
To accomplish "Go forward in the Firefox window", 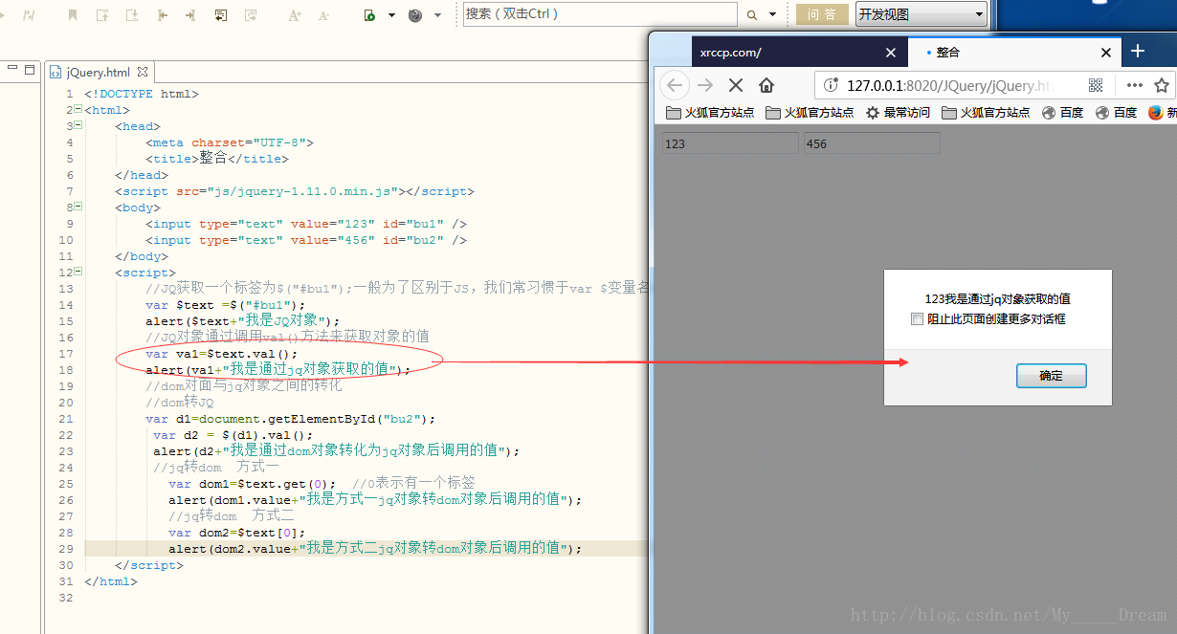I will tap(705, 85).
